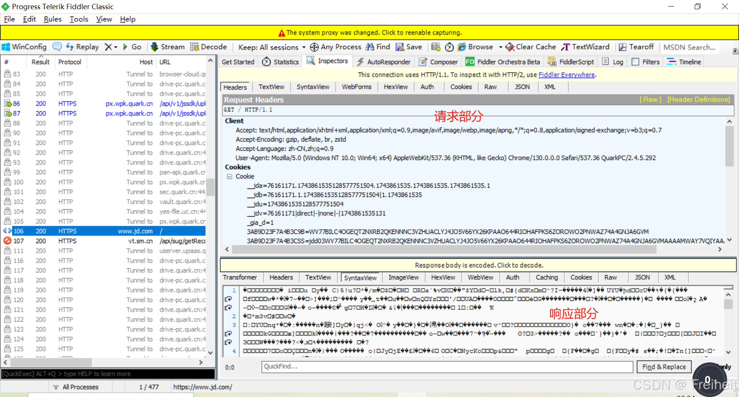Click the timer stopwatch icon

click(449, 47)
